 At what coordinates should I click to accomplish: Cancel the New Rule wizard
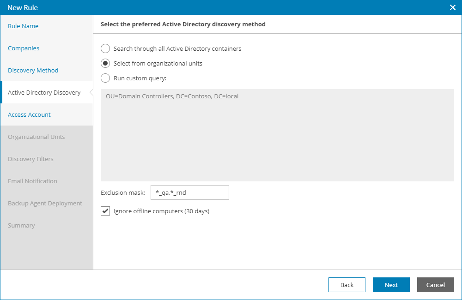[435, 285]
